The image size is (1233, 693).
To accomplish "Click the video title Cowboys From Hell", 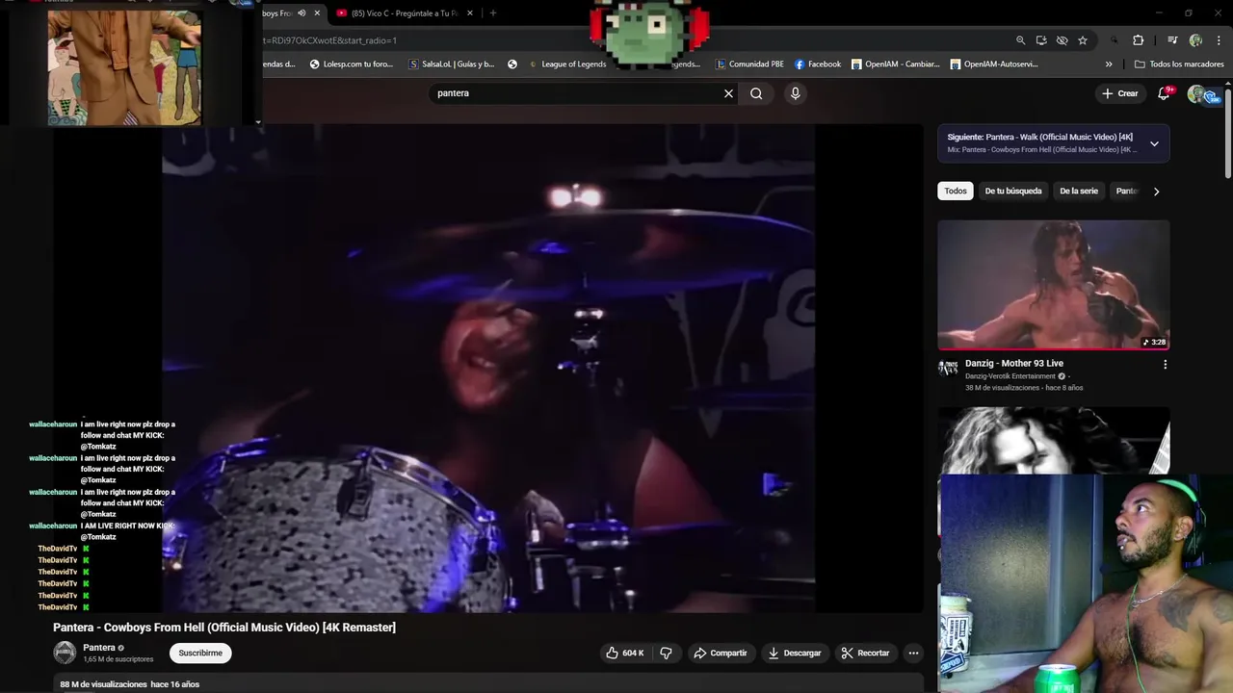I will click(224, 628).
